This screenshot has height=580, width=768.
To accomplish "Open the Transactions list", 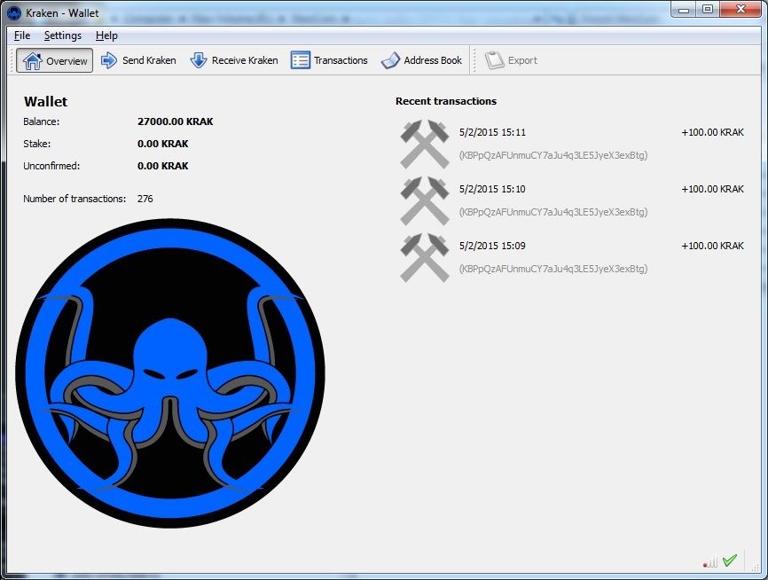I will [329, 60].
